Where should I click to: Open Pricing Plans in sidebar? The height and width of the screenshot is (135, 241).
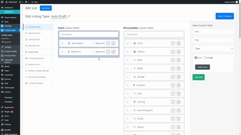tap(10, 56)
